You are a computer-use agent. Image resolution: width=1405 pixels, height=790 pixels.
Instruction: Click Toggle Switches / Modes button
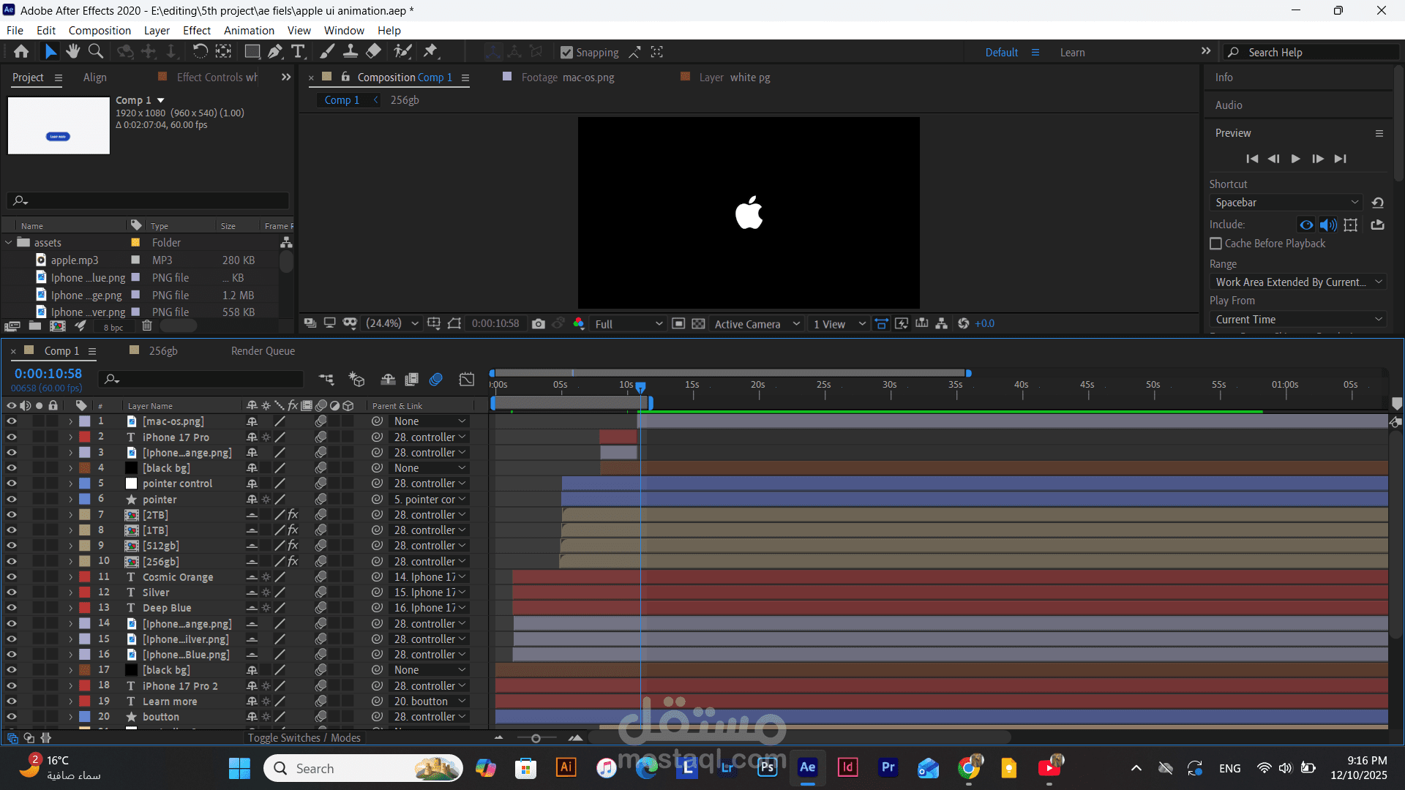[304, 737]
